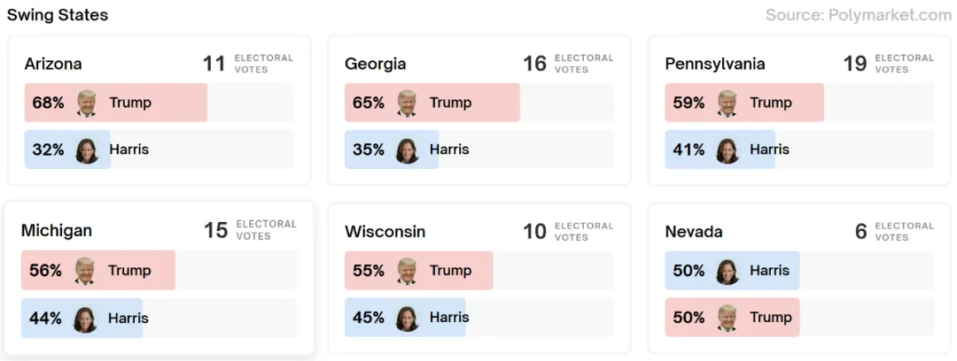Click Trump's avatar in the Michigan card
The height and width of the screenshot is (361, 957).
pos(85,271)
